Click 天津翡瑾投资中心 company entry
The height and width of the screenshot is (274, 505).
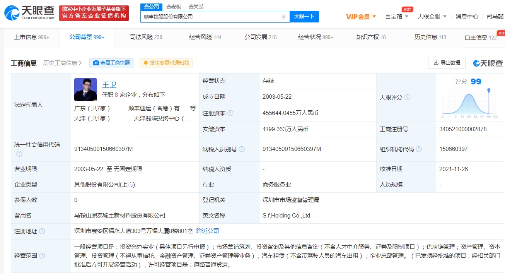[162, 118]
